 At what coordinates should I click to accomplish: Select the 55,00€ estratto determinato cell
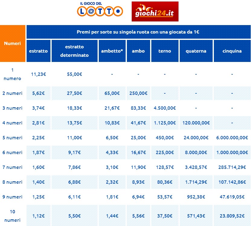(74, 74)
